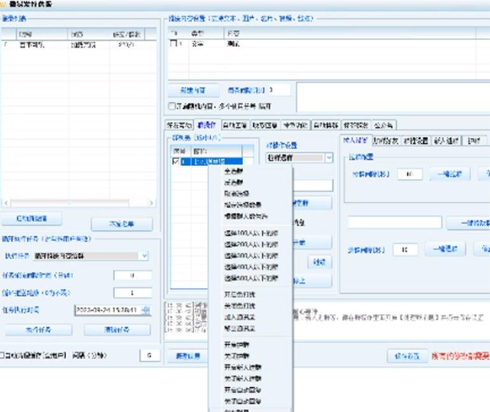Click the 执行任务 button below the task time
Screen dimensions: 490x412
(x=39, y=330)
